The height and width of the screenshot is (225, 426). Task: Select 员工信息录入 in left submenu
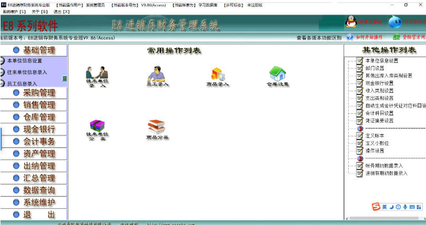[x=22, y=84]
